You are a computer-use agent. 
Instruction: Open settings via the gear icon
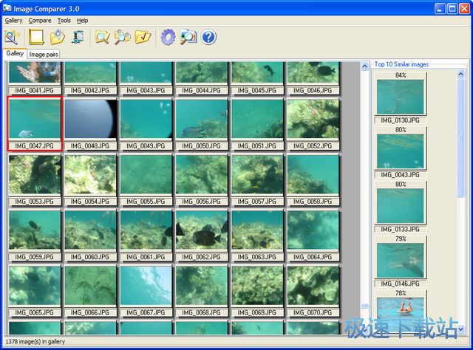(168, 37)
